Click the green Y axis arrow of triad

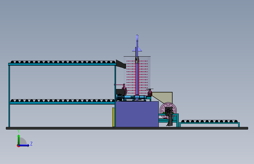pyautogui.click(x=19, y=139)
